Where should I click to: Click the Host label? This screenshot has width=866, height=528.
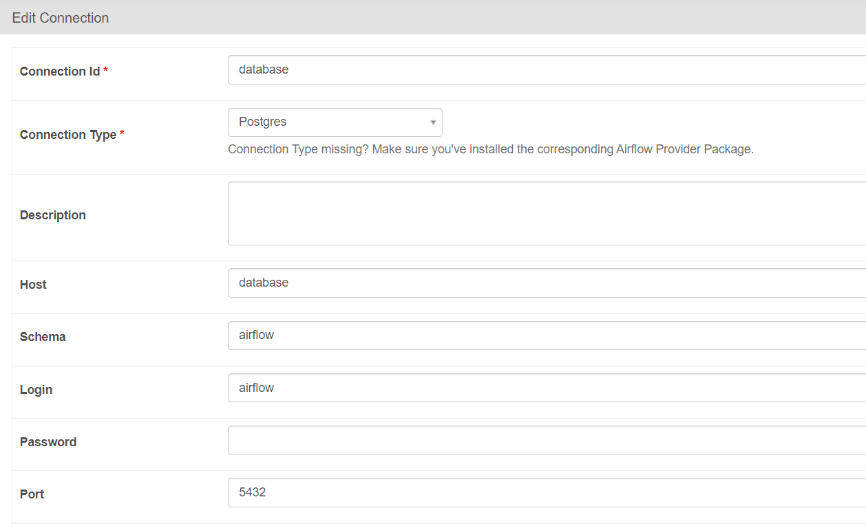[x=33, y=285]
